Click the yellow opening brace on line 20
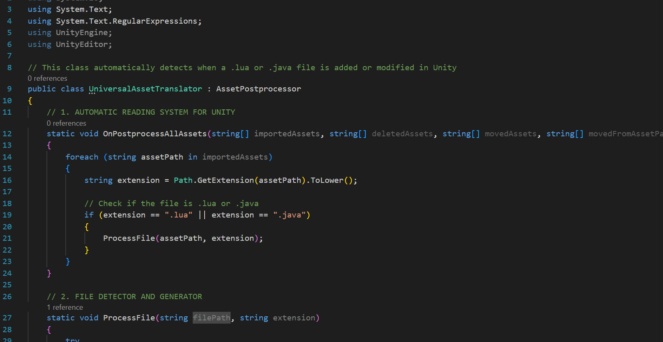 pyautogui.click(x=87, y=226)
